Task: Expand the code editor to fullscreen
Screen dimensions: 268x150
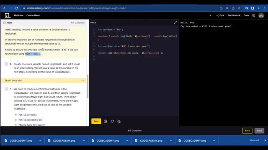Action: coord(175,22)
